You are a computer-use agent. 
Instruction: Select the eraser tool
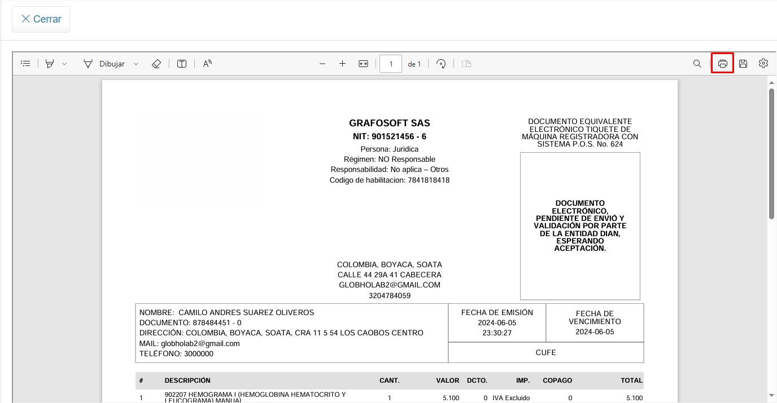tap(156, 64)
